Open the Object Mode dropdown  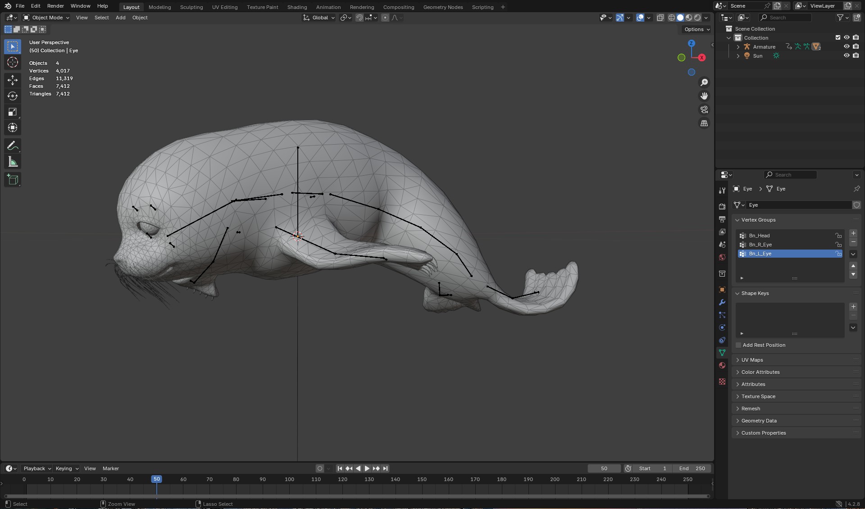pos(46,18)
